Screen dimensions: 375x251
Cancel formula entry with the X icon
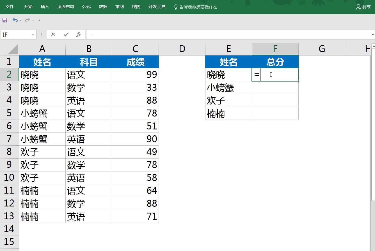pos(53,34)
